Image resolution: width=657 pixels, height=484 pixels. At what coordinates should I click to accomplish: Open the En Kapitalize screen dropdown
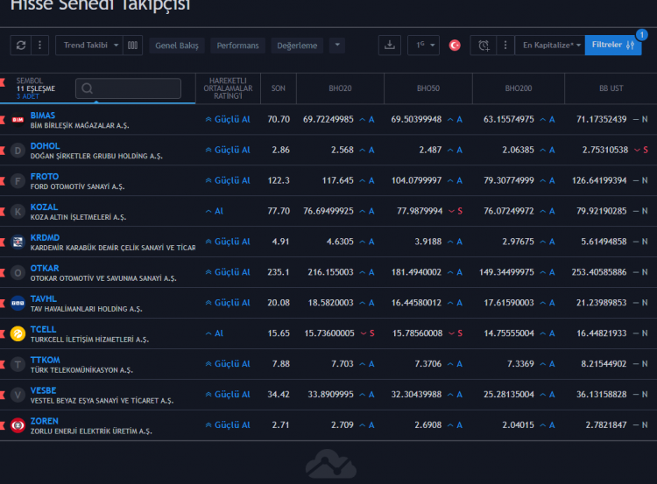tap(551, 46)
